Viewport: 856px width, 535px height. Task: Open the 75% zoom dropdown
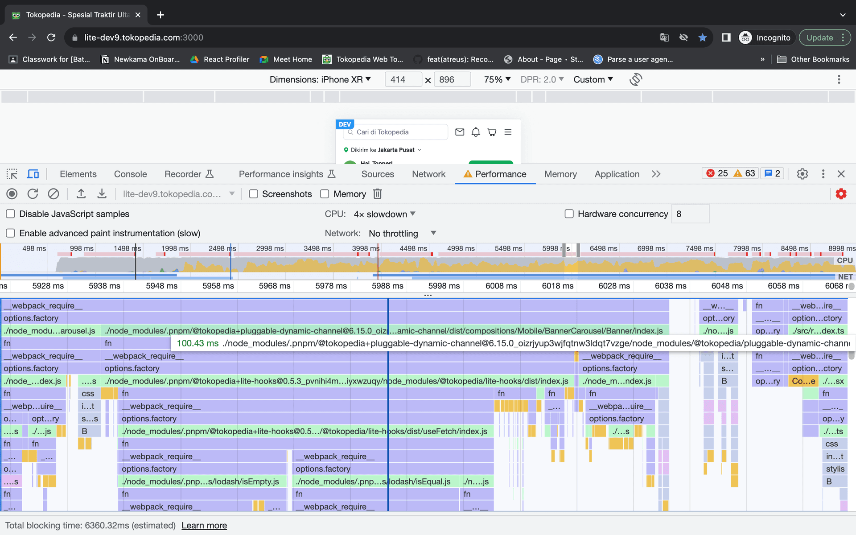(x=497, y=79)
